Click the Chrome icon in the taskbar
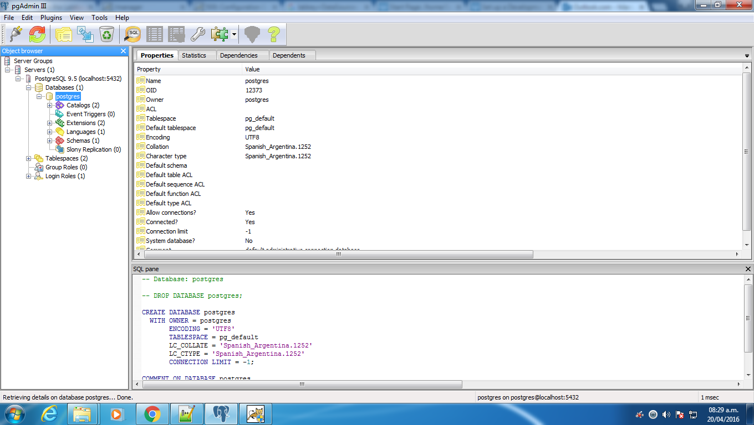 pyautogui.click(x=152, y=413)
